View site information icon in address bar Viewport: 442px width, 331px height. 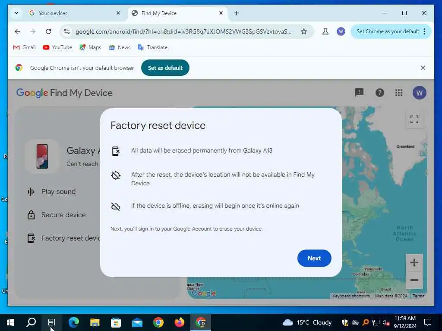point(67,31)
